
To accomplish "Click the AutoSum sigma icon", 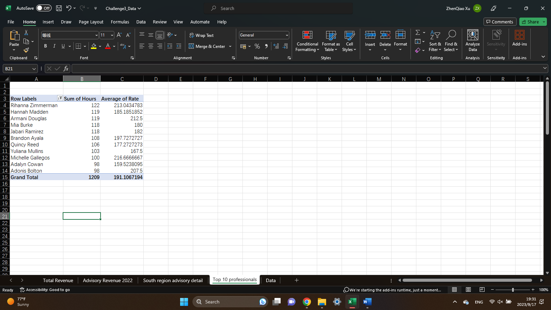I will pyautogui.click(x=418, y=32).
